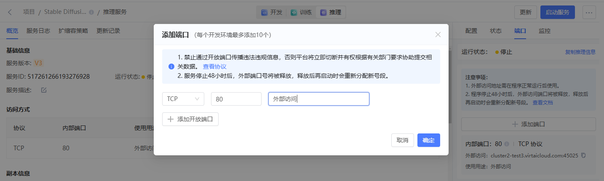Click the info icon beside Stable Diffusion
Viewport: 604px width, 181px height.
tap(91, 12)
